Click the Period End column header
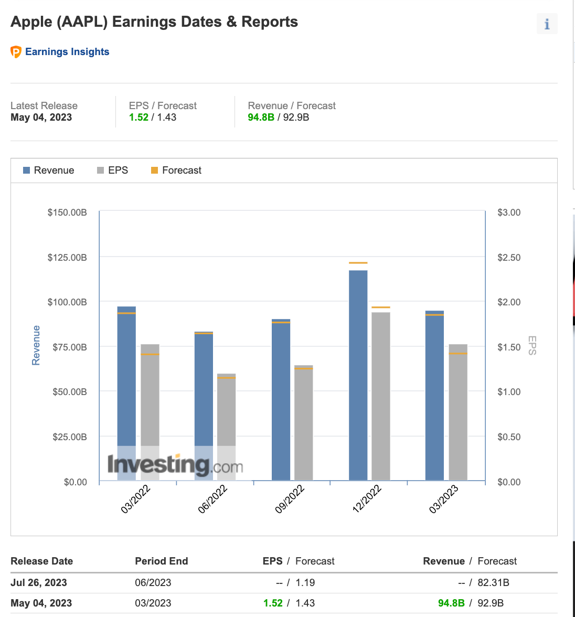575x617 pixels. point(162,561)
